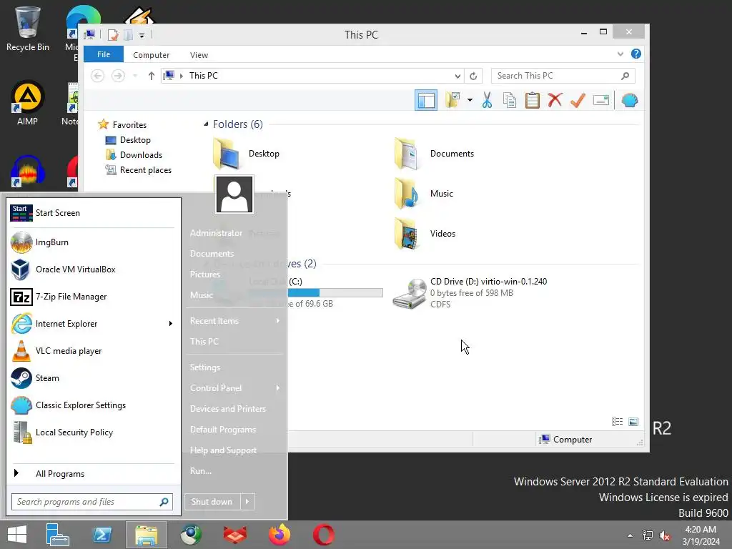
Task: Click the Paste clipboard icon
Action: (532, 100)
